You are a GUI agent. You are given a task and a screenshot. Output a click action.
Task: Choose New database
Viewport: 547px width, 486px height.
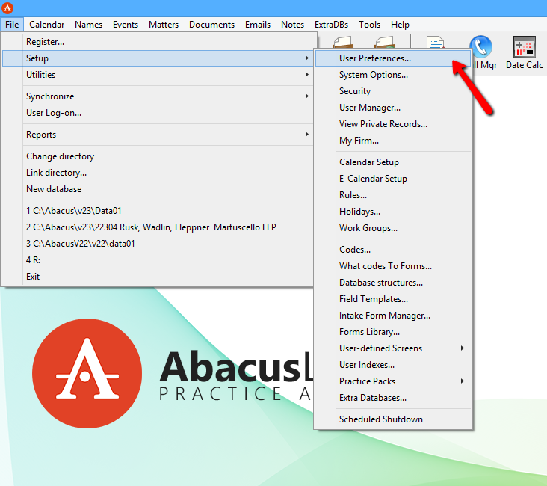158,189
